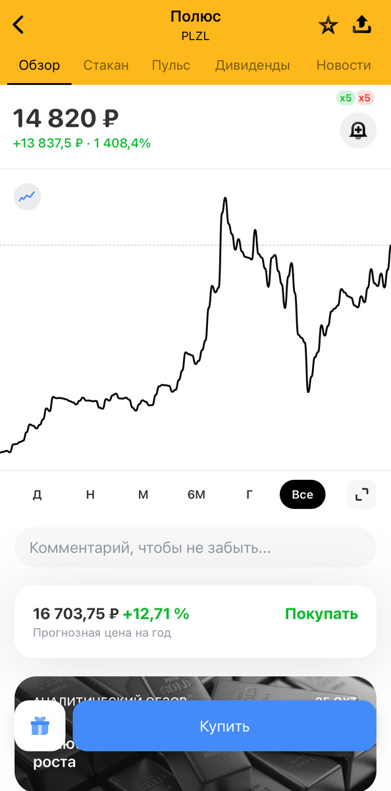Select the Обзор tab
Screen dimensions: 391x791
pos(39,65)
